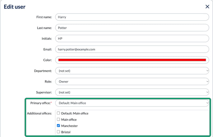
Task: Open the Department dropdown
Action: 132,71
